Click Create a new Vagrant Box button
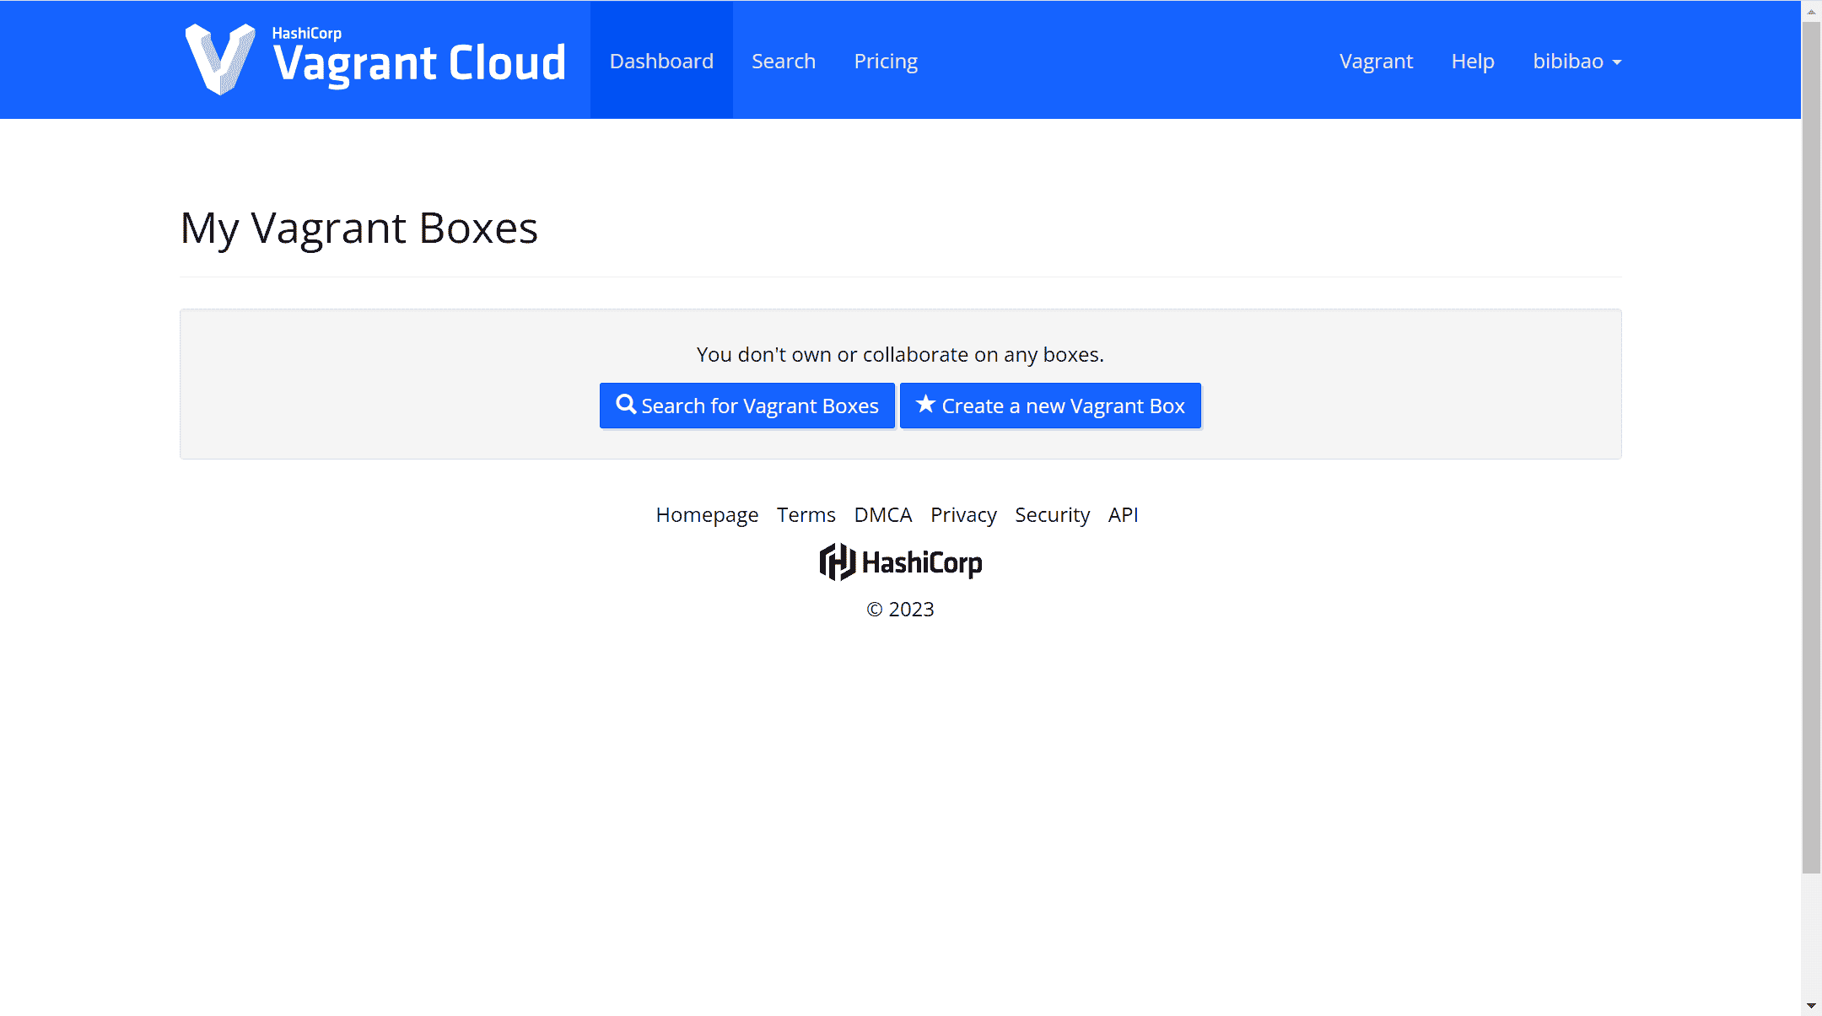This screenshot has height=1016, width=1822. pyautogui.click(x=1050, y=406)
